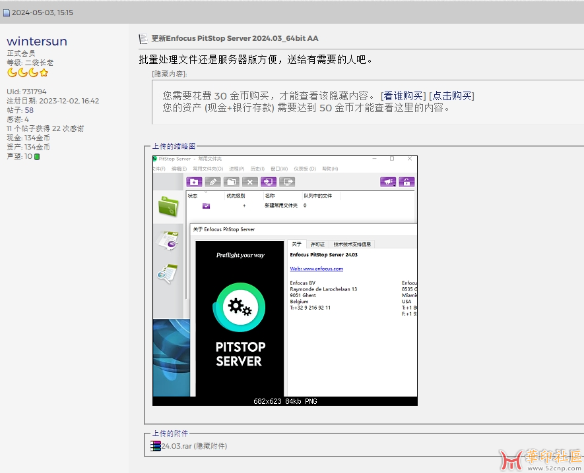Click the document icon beside the post title

tap(143, 39)
